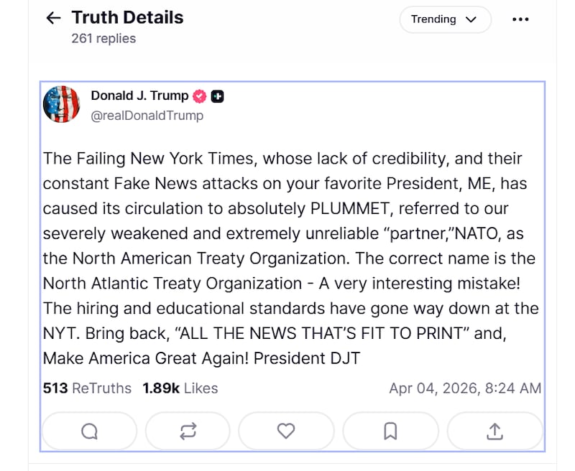
Task: Select the reply speech bubble icon
Action: 89,431
